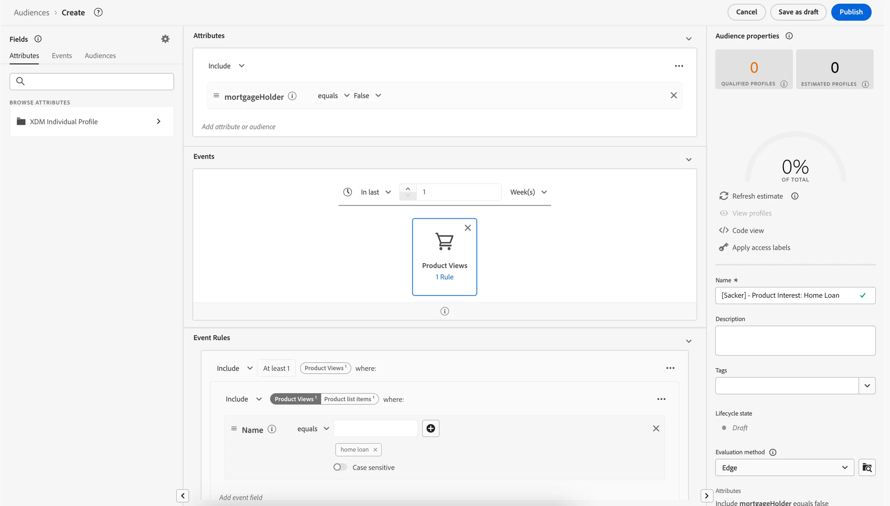Open more options for Product list items rule
The width and height of the screenshot is (890, 506).
pyautogui.click(x=661, y=399)
